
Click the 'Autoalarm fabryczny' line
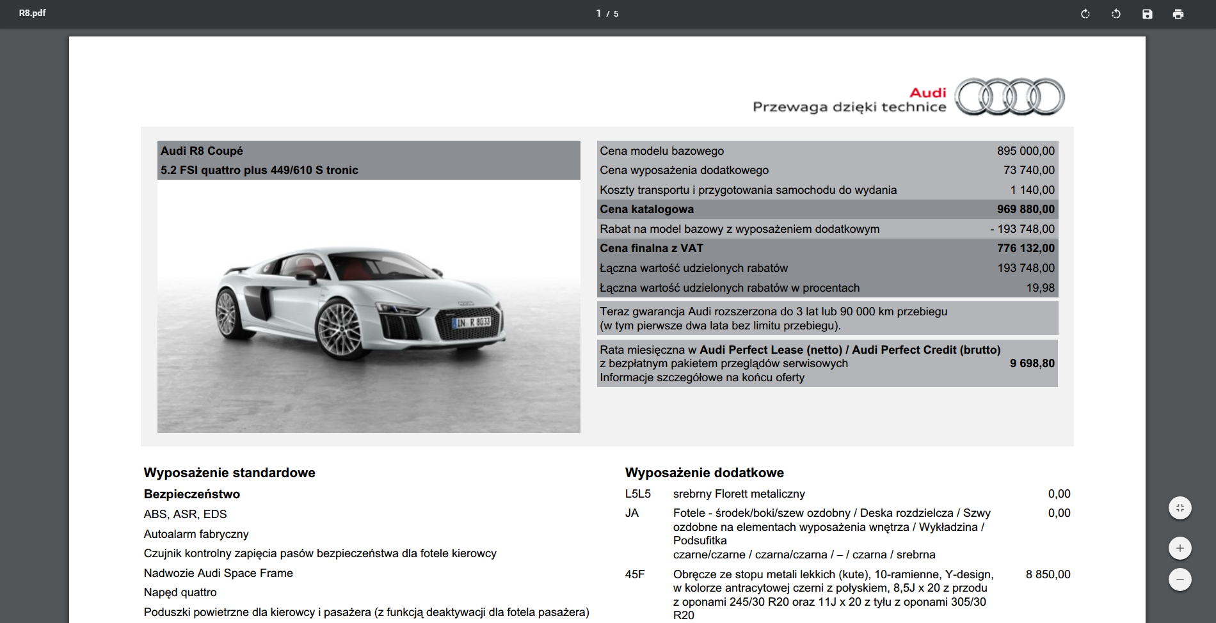click(196, 534)
